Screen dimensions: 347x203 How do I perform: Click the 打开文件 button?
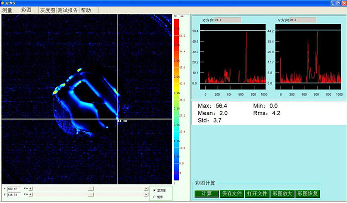(257, 193)
